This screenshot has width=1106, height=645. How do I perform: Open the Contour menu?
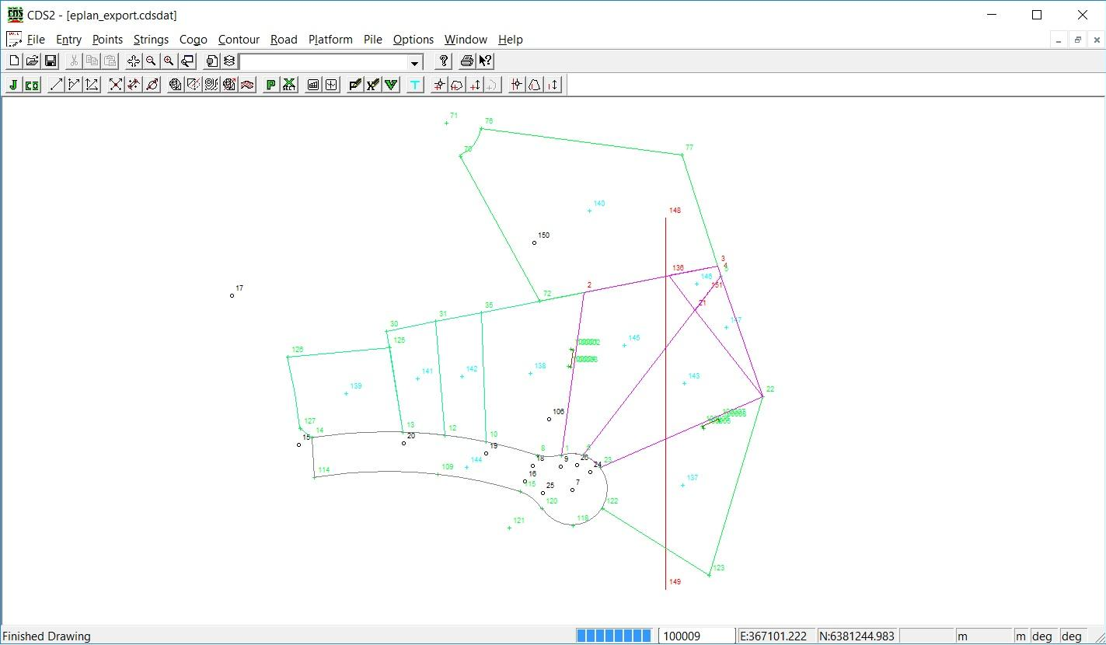(x=239, y=40)
